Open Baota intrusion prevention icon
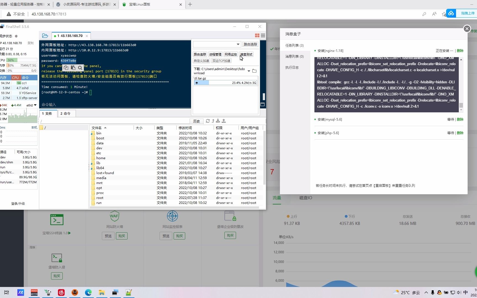The height and width of the screenshot is (298, 477). [57, 258]
